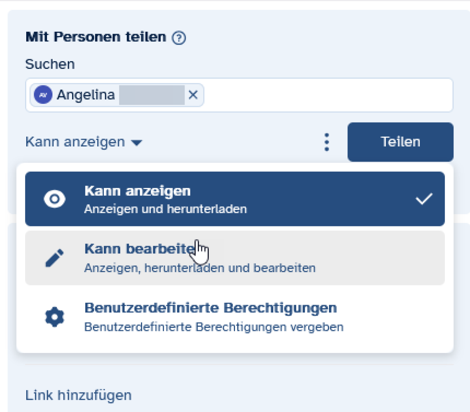Click Benutzerdefinierte Berechtigungen vergeben subtitle text
The image size is (470, 412).
tap(213, 327)
